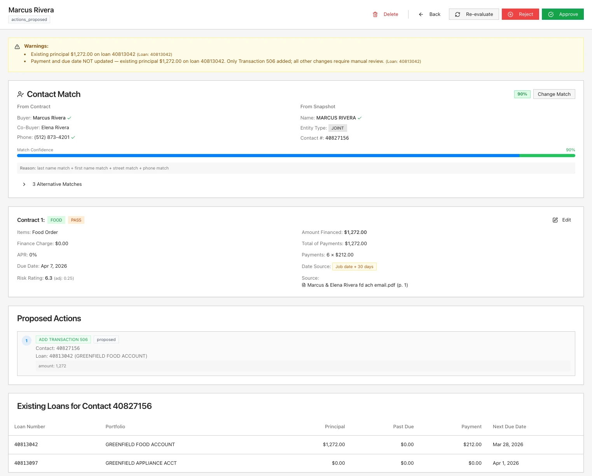
Task: Click the Mar 28, 2026 due date cell
Action: click(508, 445)
